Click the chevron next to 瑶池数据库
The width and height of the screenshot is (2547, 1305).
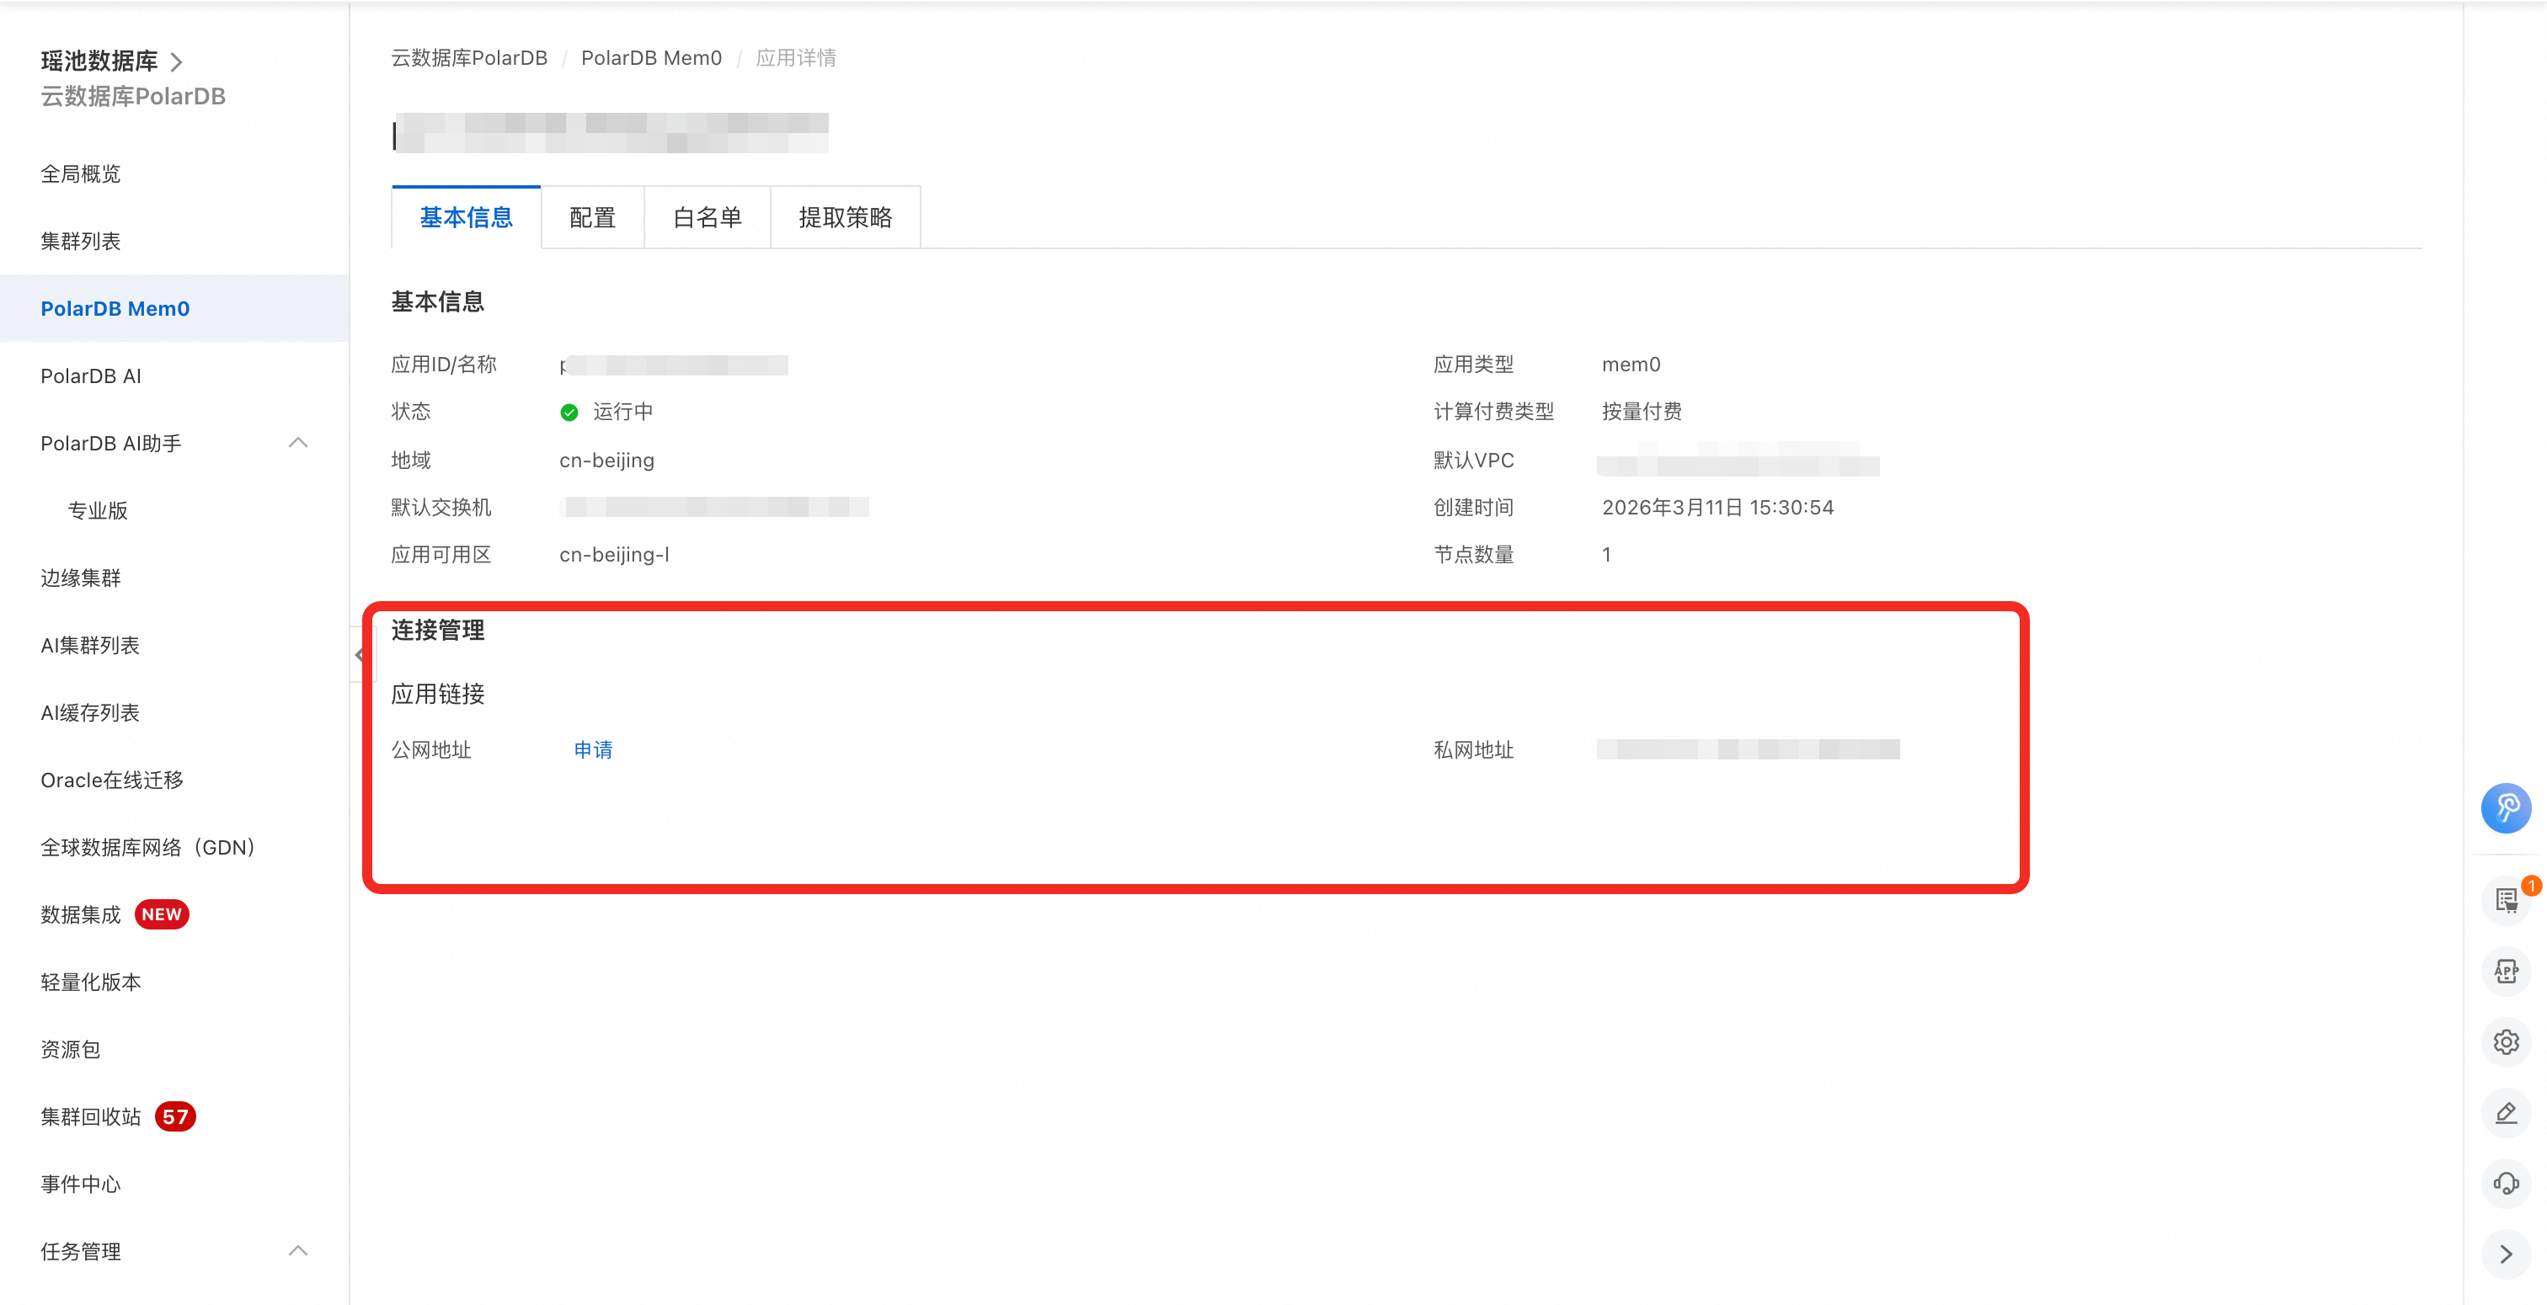pos(177,62)
